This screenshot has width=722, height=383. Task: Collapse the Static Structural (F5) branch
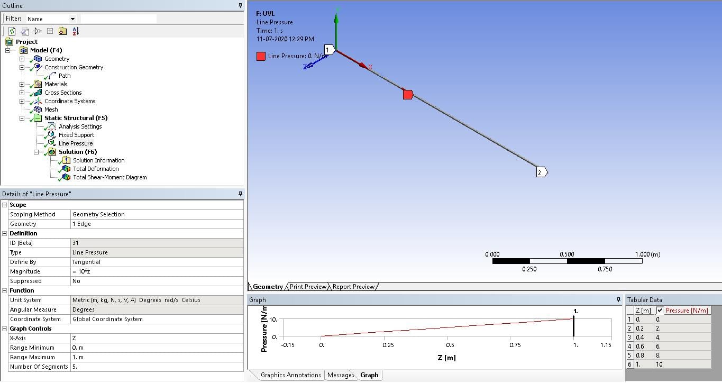(x=22, y=118)
